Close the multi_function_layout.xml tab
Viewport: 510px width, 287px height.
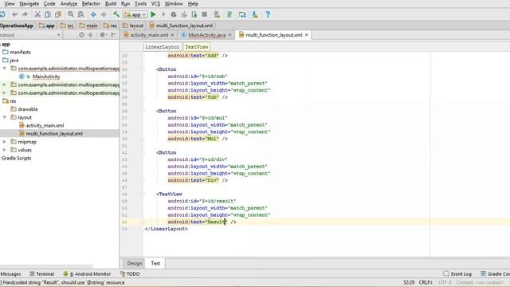[x=306, y=35]
